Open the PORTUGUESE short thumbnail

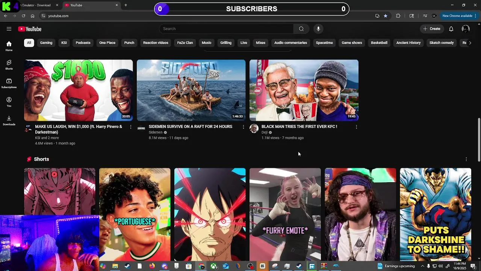135,214
